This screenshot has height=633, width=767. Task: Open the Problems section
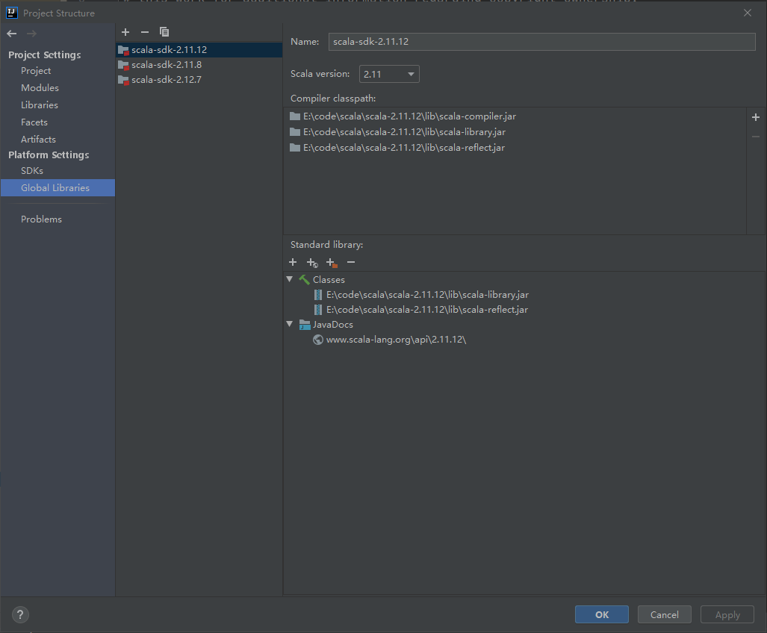point(41,219)
